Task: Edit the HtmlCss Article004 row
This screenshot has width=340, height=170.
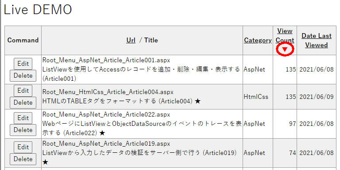Action: point(23,91)
